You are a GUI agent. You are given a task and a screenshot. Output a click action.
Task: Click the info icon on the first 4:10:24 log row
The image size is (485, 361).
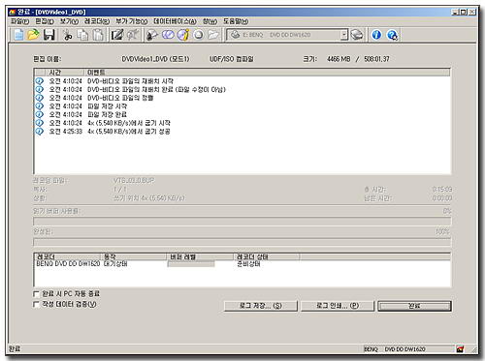(39, 81)
